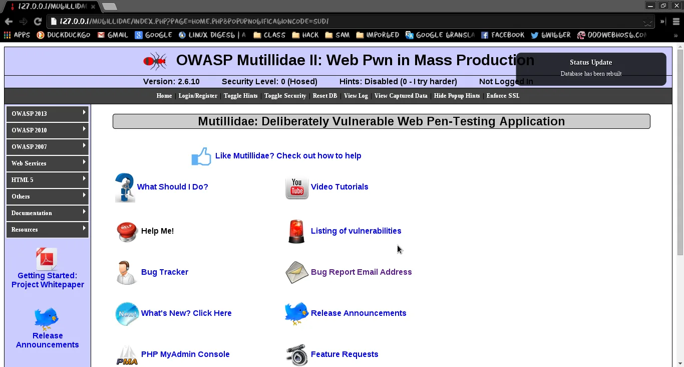Open the Google bookmark
684x367 pixels.
tap(153, 35)
